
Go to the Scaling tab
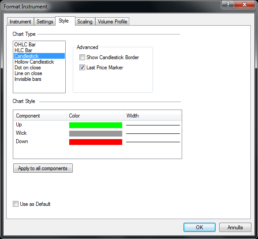click(x=85, y=22)
